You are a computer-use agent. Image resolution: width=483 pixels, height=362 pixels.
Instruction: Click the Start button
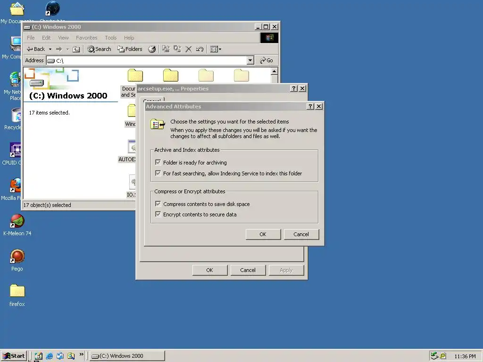14,356
